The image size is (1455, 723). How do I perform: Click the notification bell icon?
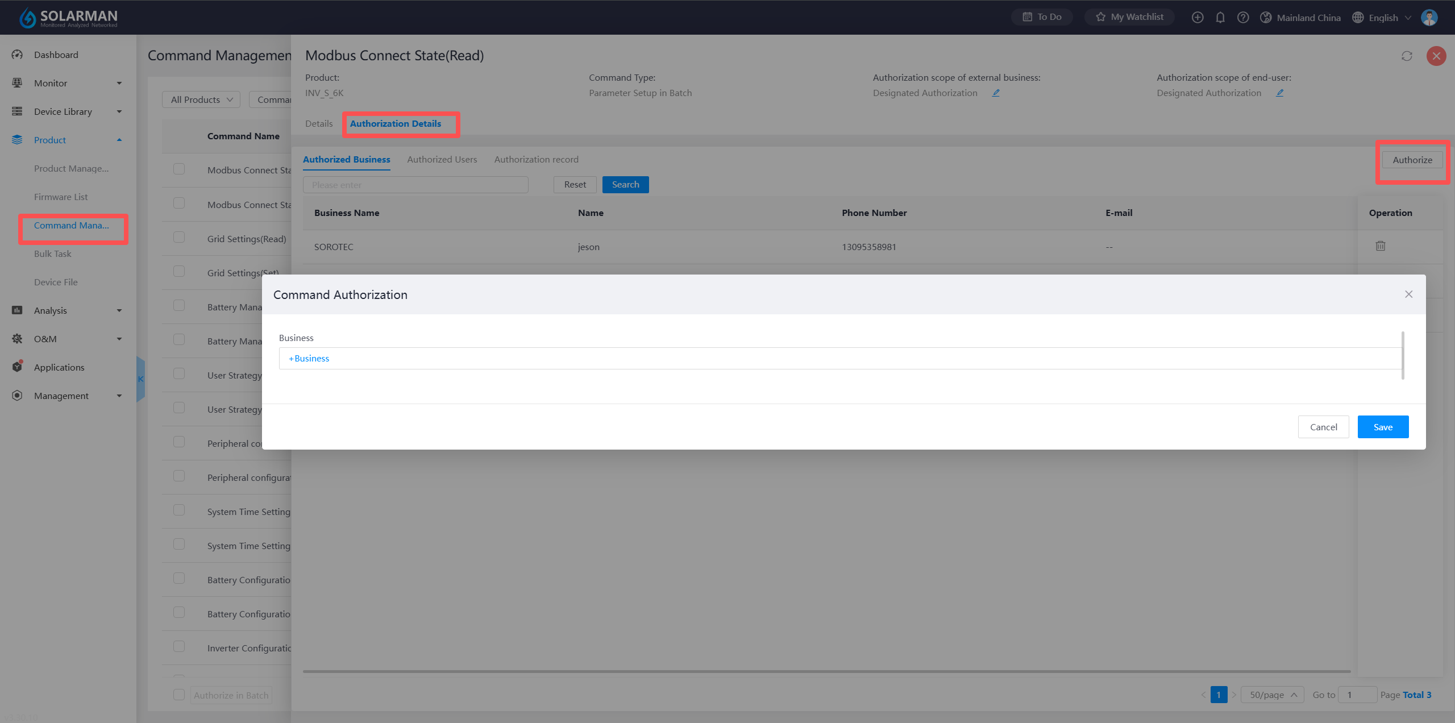1220,18
